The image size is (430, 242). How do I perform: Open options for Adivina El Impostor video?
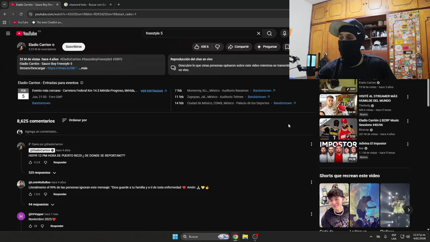[408, 144]
